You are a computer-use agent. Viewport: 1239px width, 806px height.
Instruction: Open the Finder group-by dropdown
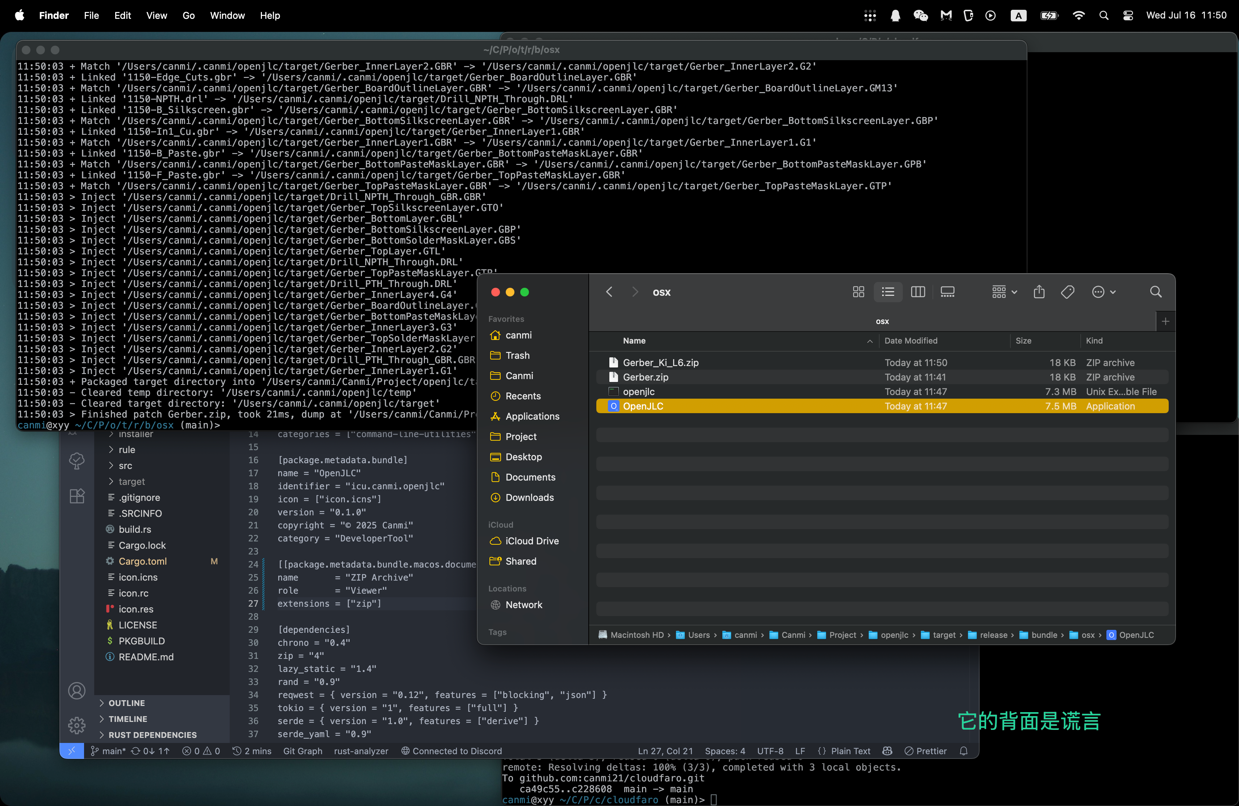click(x=1004, y=292)
